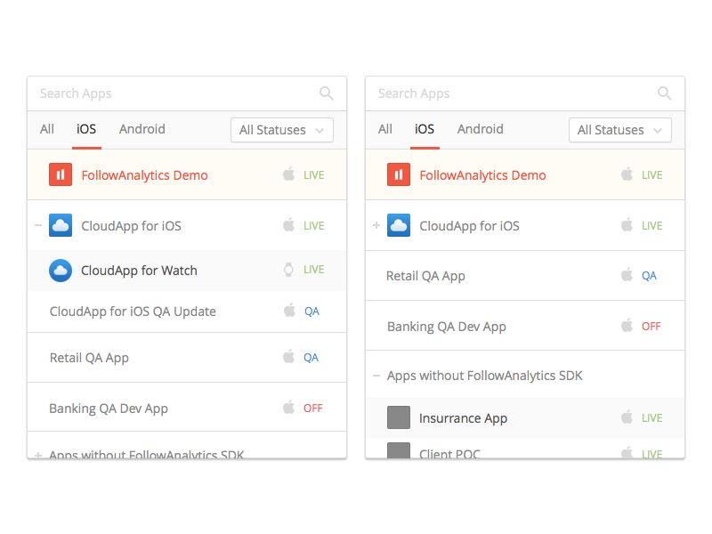Viewport: 712px width, 534px height.
Task: Select the All tab in left panel
Action: [x=47, y=129]
